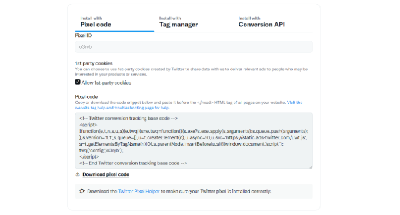Click the Twitter conversion tracking comment line
Viewport: 400px width, 215px height.
(x=128, y=119)
